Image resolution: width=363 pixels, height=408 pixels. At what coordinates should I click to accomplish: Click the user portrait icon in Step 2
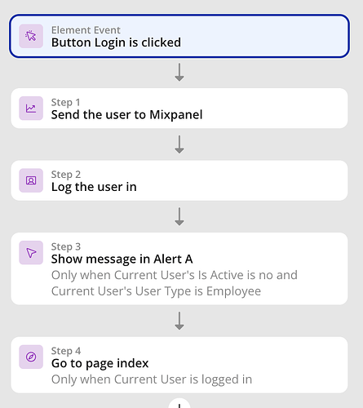(31, 180)
